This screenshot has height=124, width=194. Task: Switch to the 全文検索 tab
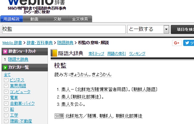[80, 19]
